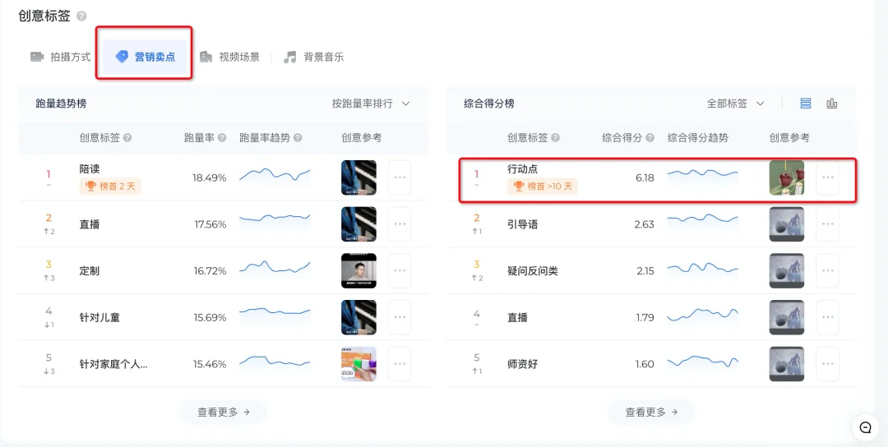The width and height of the screenshot is (888, 447).
Task: Open more options for 疑问反问类 row
Action: 827,270
